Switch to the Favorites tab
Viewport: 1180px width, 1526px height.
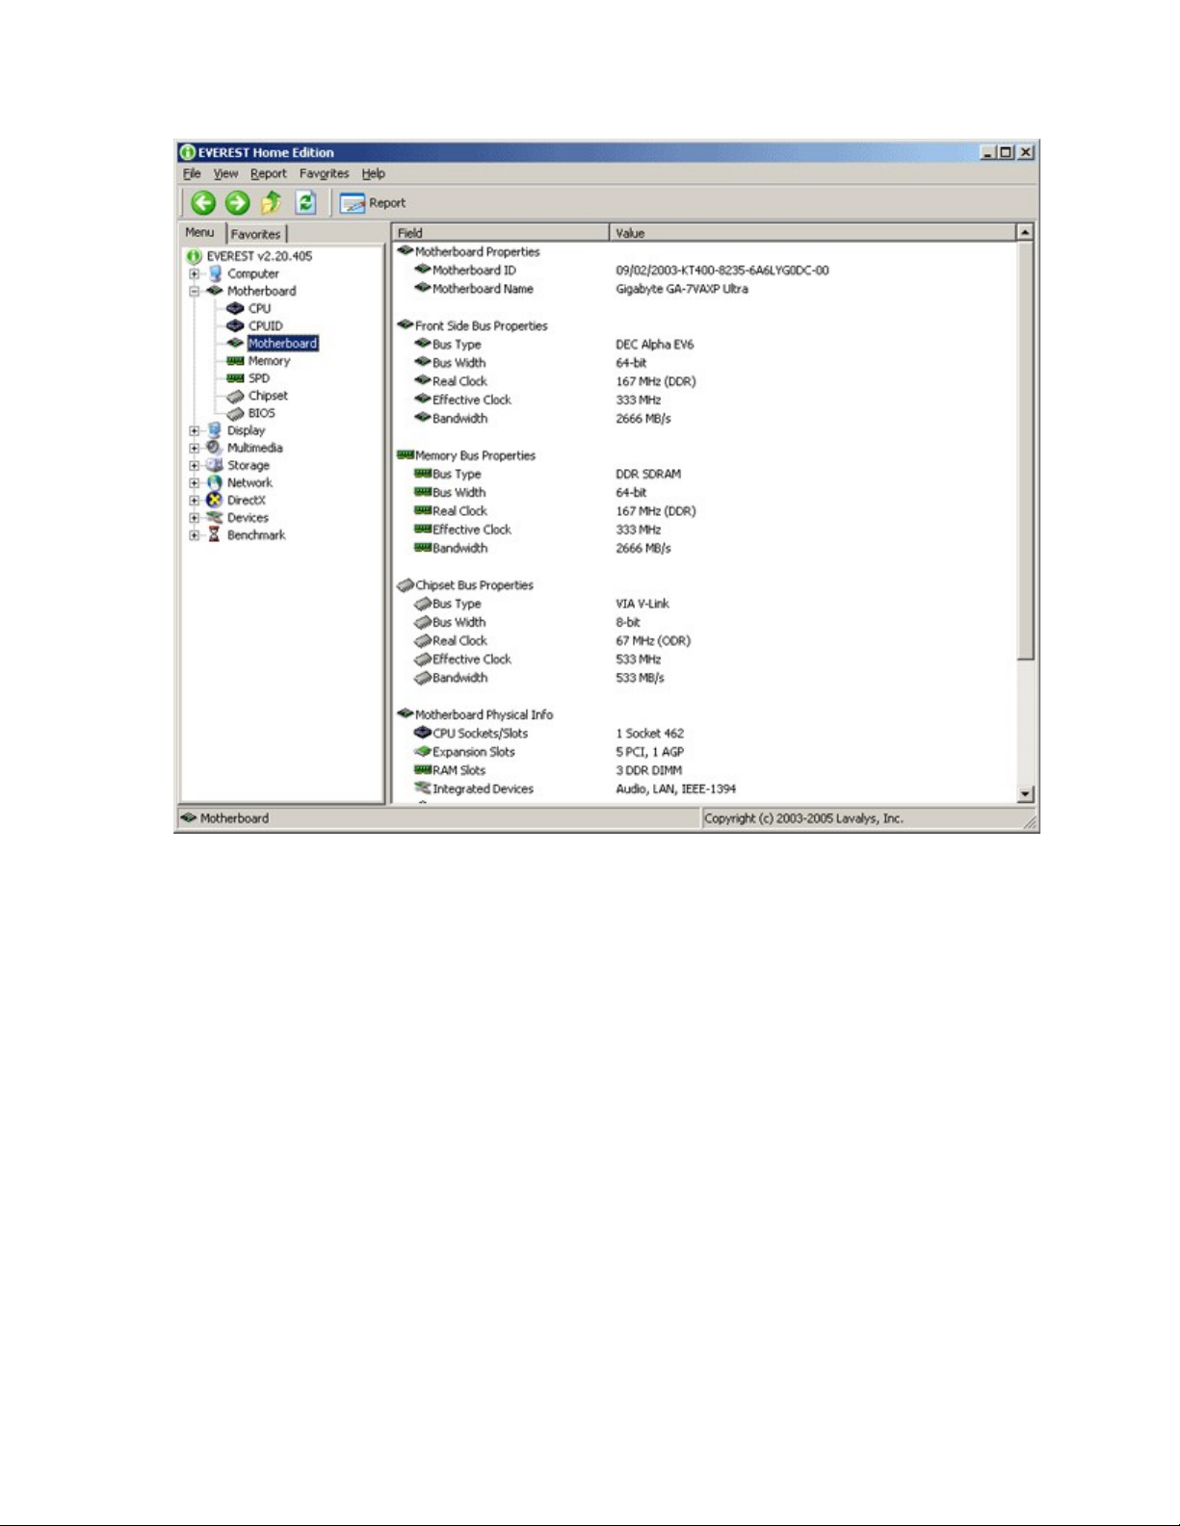255,234
